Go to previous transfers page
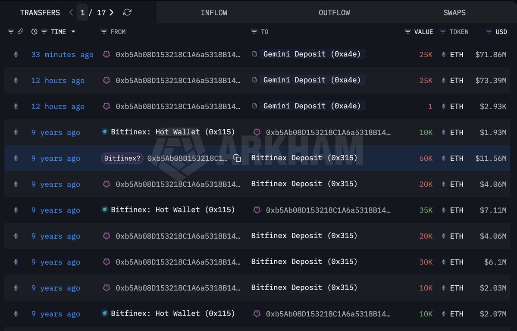This screenshot has width=517, height=331. coord(71,12)
